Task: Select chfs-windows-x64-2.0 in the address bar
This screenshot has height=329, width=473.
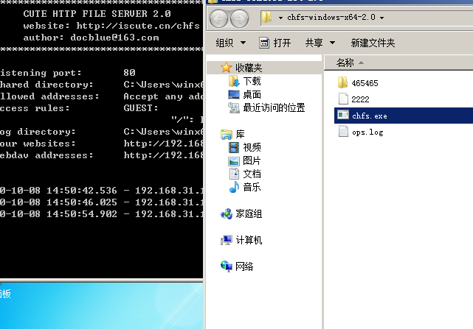Action: [x=331, y=18]
